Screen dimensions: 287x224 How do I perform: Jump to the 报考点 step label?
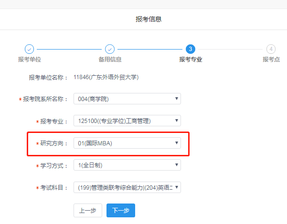[x=271, y=60]
